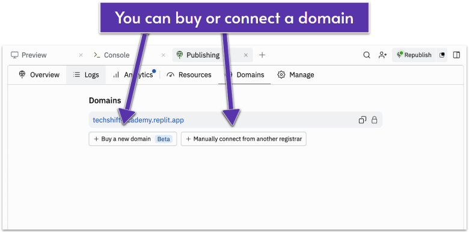Open the square icon button next to Republish
The width and height of the screenshot is (469, 232).
pos(442,55)
